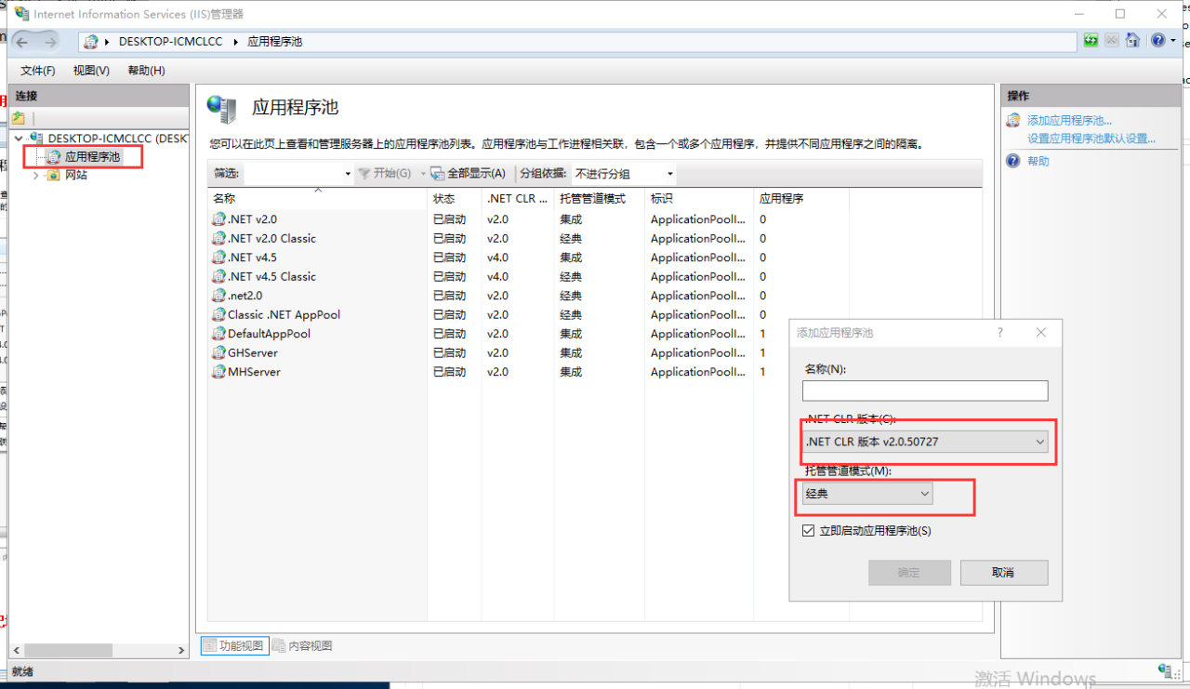Click the green Refresh page icon
The width and height of the screenshot is (1190, 689).
click(1091, 41)
